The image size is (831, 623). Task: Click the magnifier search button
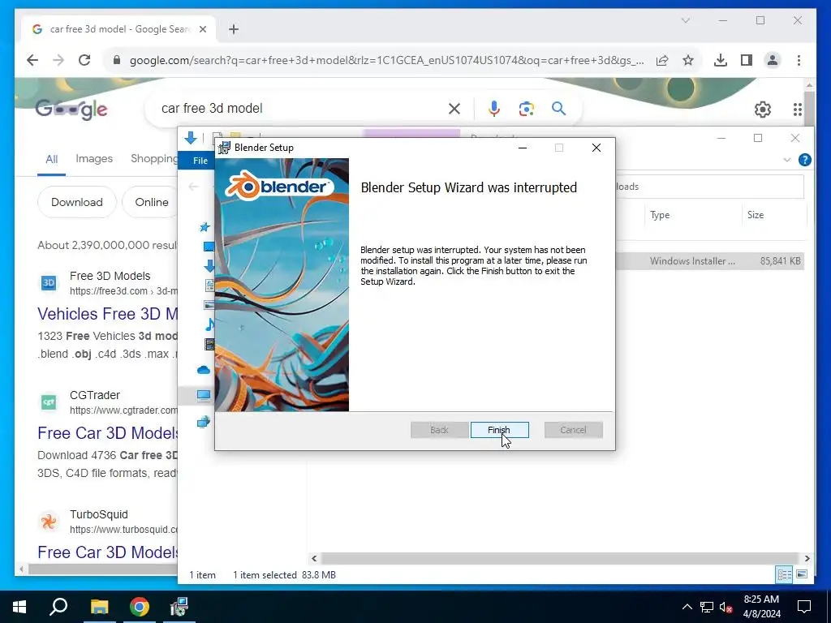(x=558, y=109)
